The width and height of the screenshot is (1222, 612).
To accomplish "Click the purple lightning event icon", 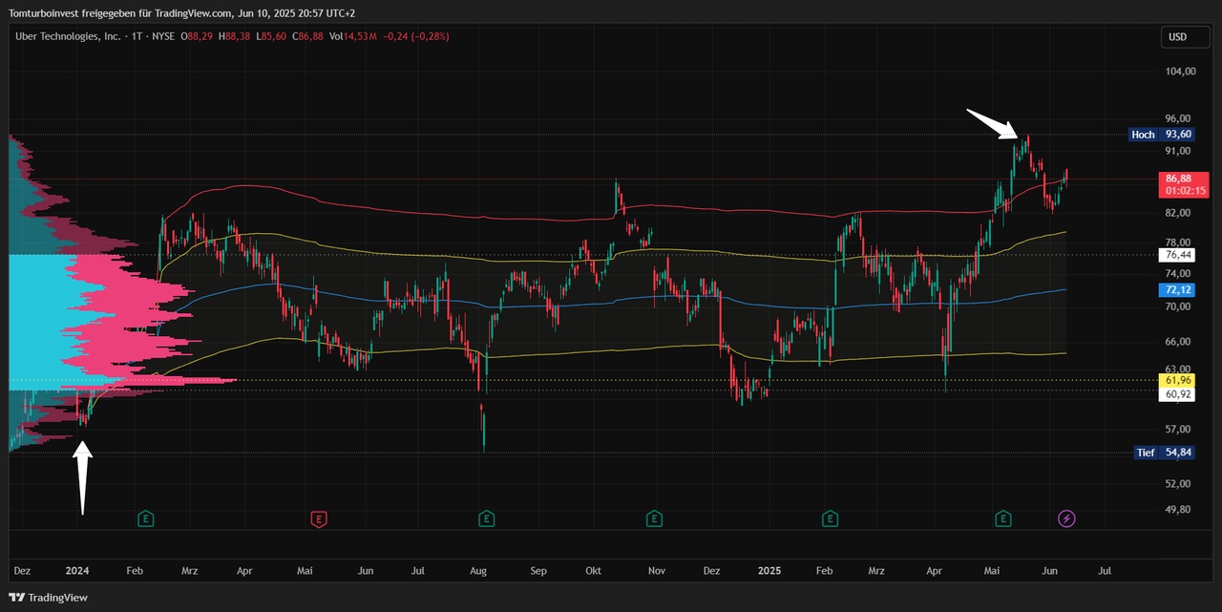I will [1067, 518].
